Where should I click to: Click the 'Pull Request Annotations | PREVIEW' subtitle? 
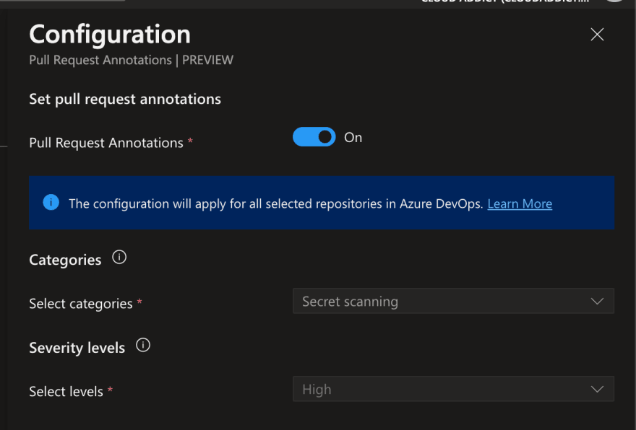click(131, 61)
